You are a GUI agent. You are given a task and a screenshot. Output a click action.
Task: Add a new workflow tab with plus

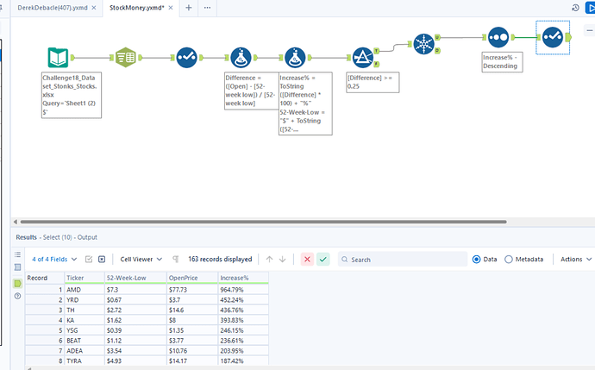point(189,8)
